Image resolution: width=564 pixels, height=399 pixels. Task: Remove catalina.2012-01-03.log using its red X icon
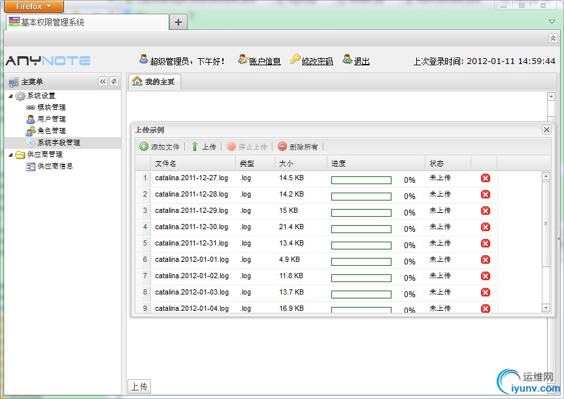[x=485, y=293]
